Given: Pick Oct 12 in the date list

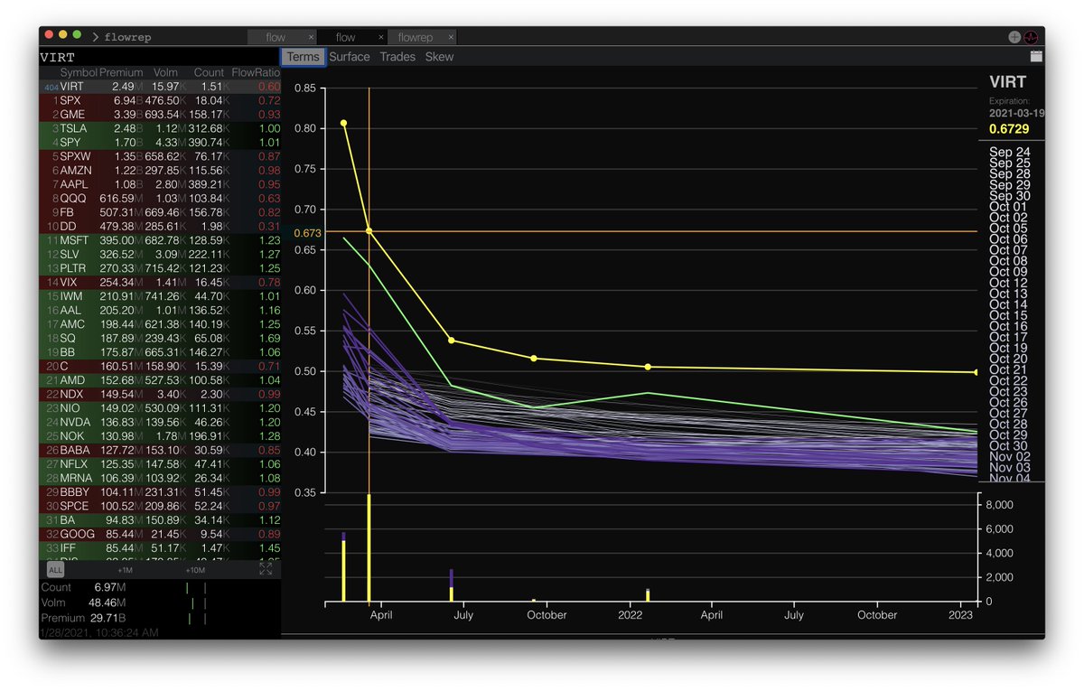Looking at the screenshot, I should pyautogui.click(x=1008, y=283).
